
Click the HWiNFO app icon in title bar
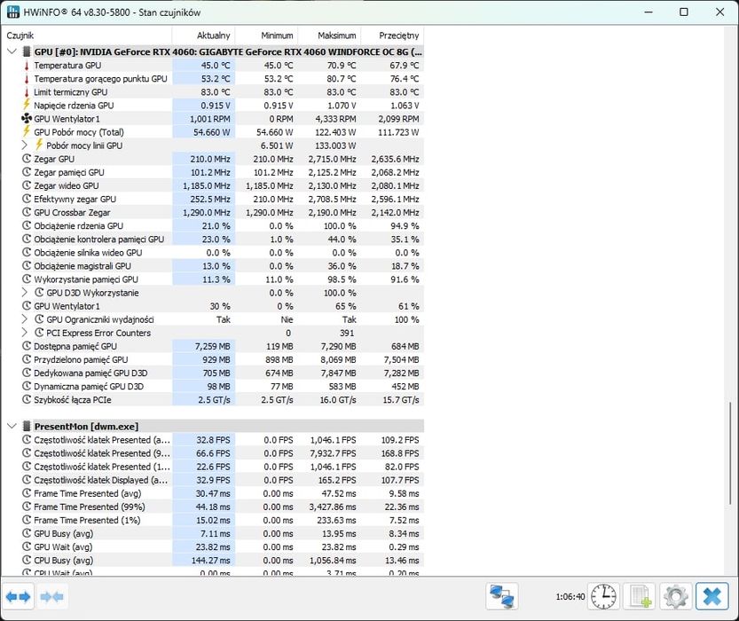click(12, 12)
